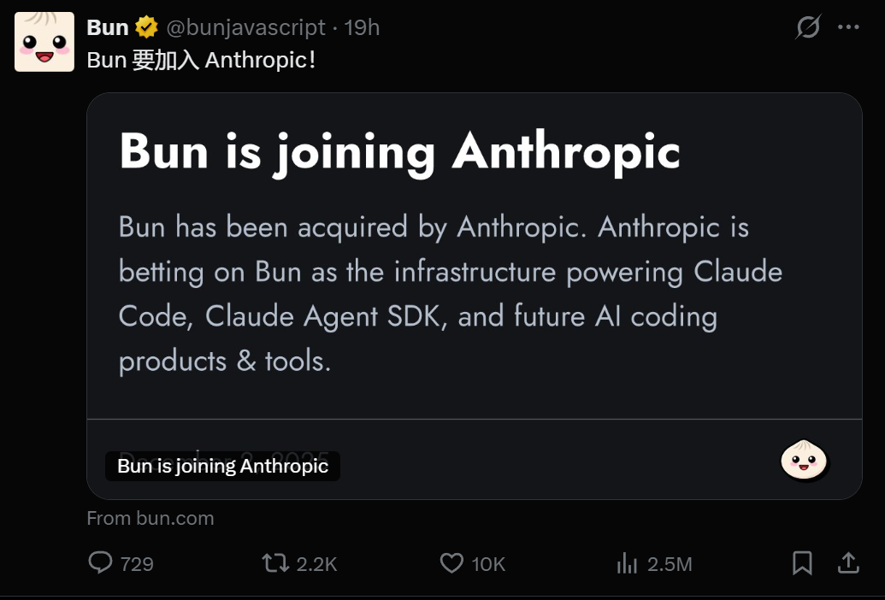This screenshot has width=885, height=600.
Task: Click the tweet text mentioning Anthropic
Action: [202, 61]
